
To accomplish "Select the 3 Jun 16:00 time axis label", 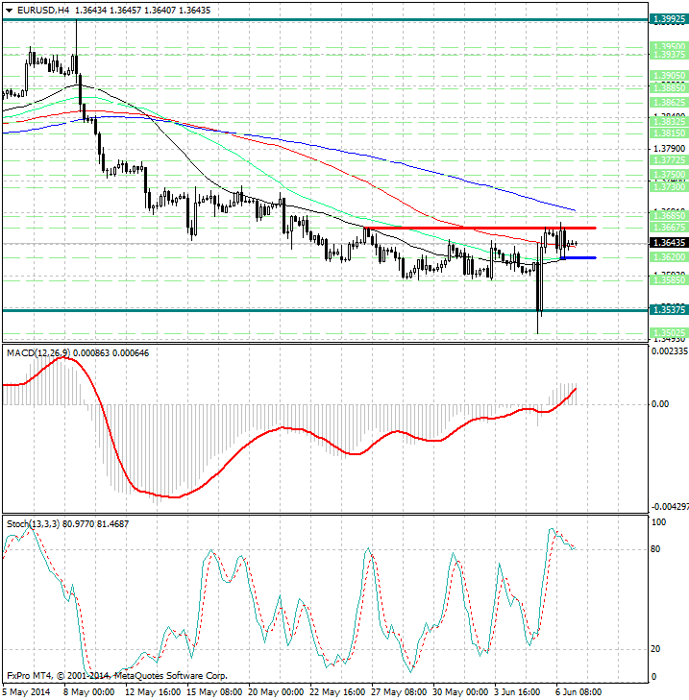I will [x=519, y=692].
